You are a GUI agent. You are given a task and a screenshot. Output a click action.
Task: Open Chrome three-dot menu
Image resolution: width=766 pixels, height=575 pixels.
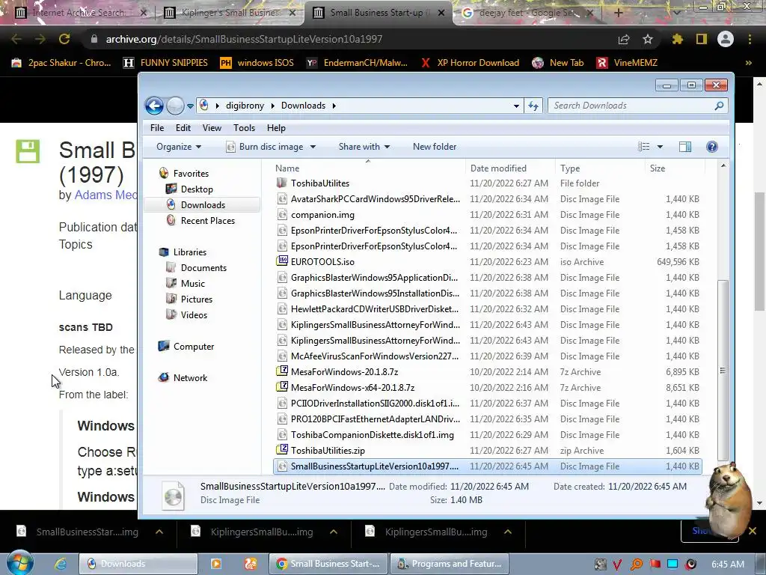(750, 39)
